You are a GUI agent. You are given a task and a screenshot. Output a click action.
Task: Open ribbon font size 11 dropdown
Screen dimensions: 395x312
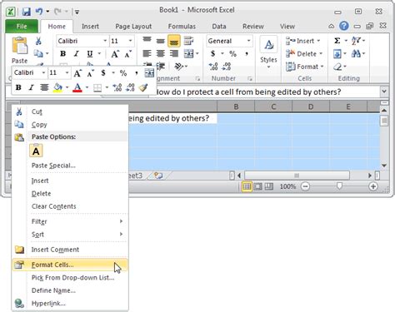pyautogui.click(x=130, y=41)
